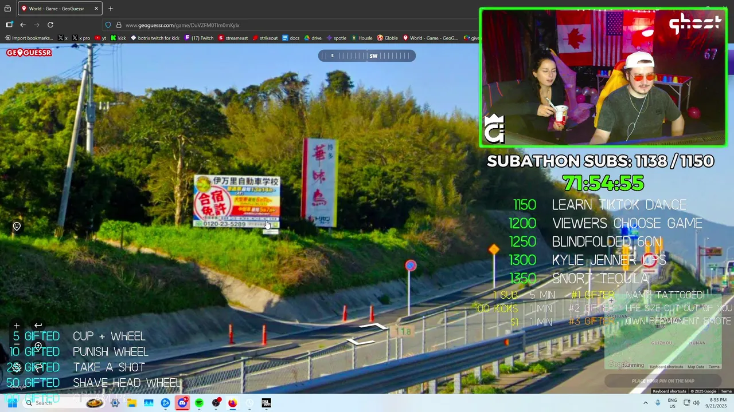Zoom in the Street View panorama
Viewport: 734px width, 412px height.
17,326
